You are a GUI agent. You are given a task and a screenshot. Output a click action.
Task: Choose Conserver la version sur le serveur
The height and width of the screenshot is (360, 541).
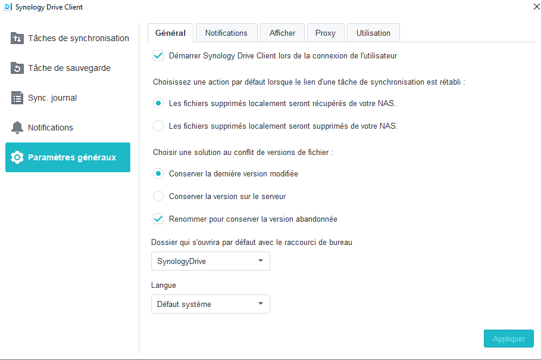tap(158, 196)
